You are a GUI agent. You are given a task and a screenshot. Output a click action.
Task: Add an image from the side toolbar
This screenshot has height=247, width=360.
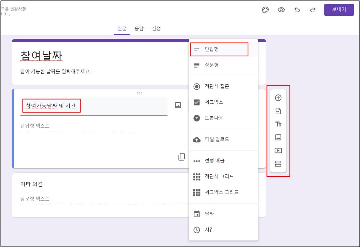pyautogui.click(x=278, y=137)
